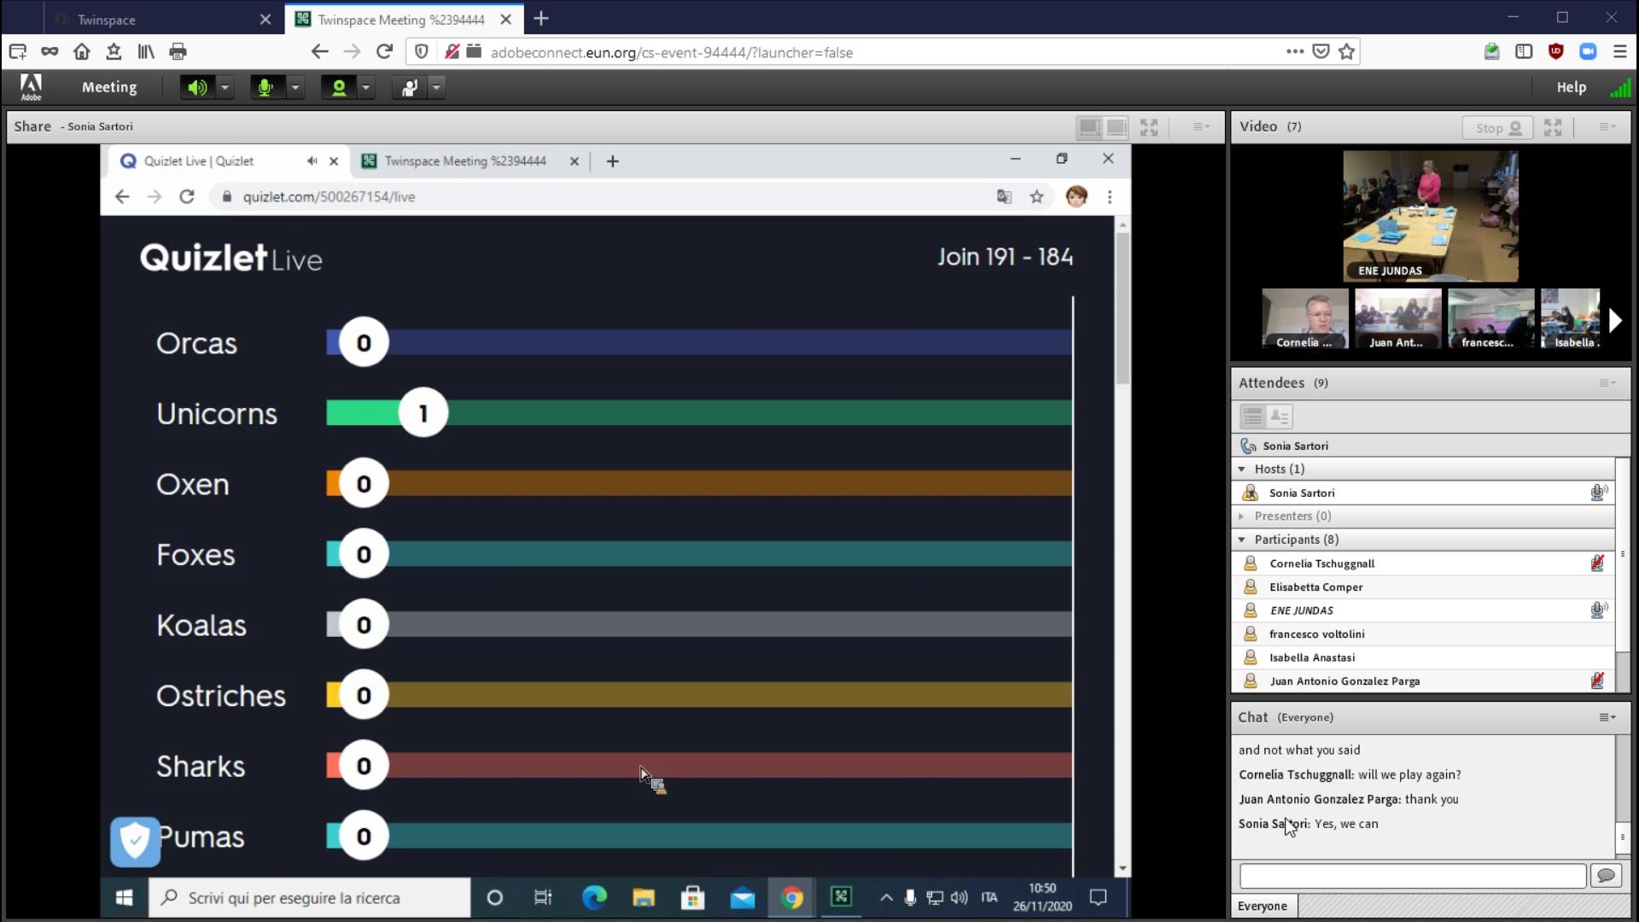The height and width of the screenshot is (922, 1639).
Task: Click the send chat message icon
Action: 1606,875
